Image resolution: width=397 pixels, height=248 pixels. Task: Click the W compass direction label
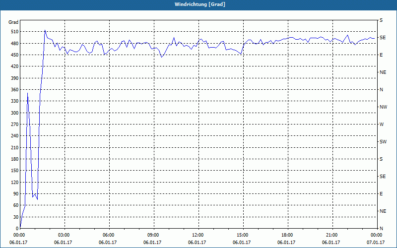click(x=382, y=124)
